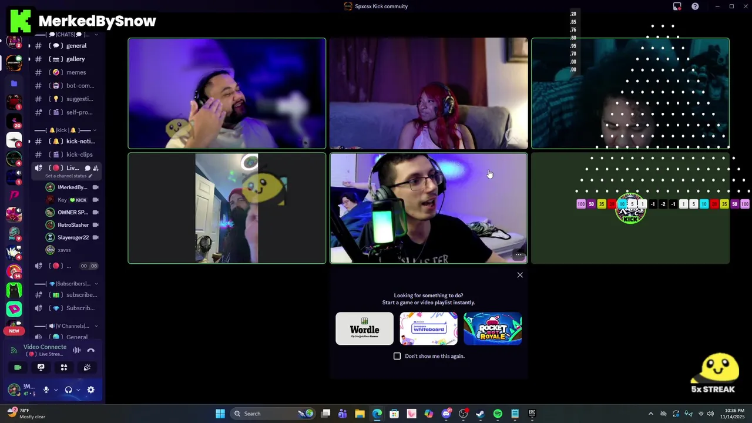The width and height of the screenshot is (752, 423).
Task: Open Windows Start menu
Action: tap(220, 414)
